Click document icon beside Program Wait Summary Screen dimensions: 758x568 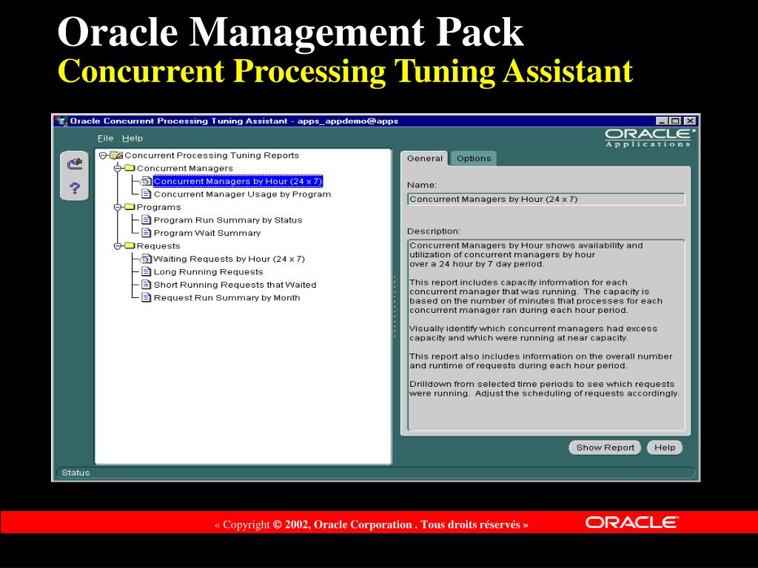146,233
